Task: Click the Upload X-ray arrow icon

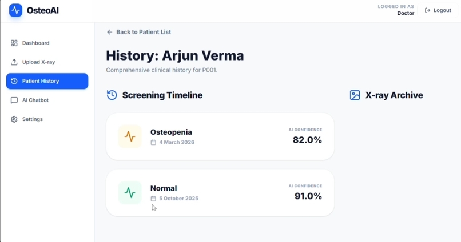Action: 14,62
